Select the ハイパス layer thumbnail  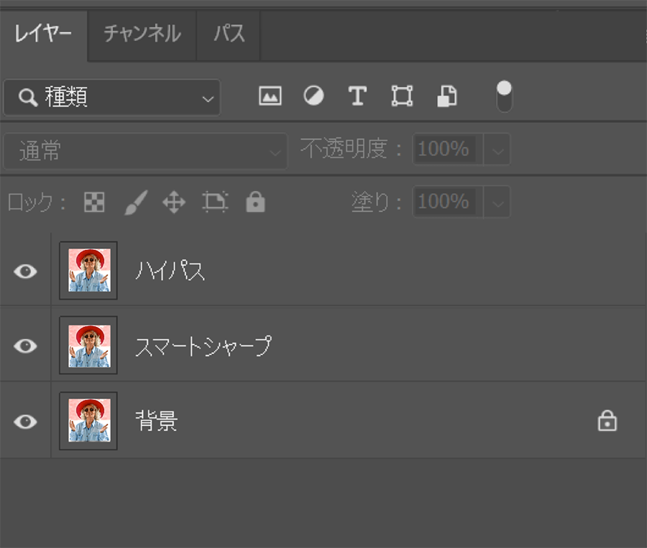coord(88,271)
